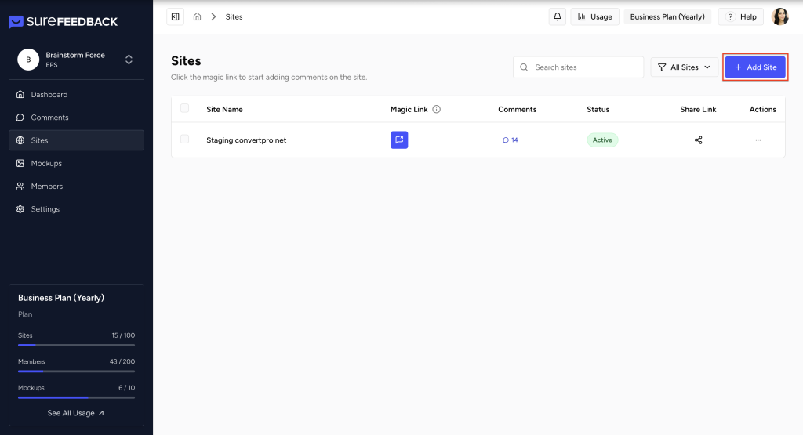The width and height of the screenshot is (803, 435).
Task: Expand the All Sites filter dropdown
Action: [x=684, y=67]
